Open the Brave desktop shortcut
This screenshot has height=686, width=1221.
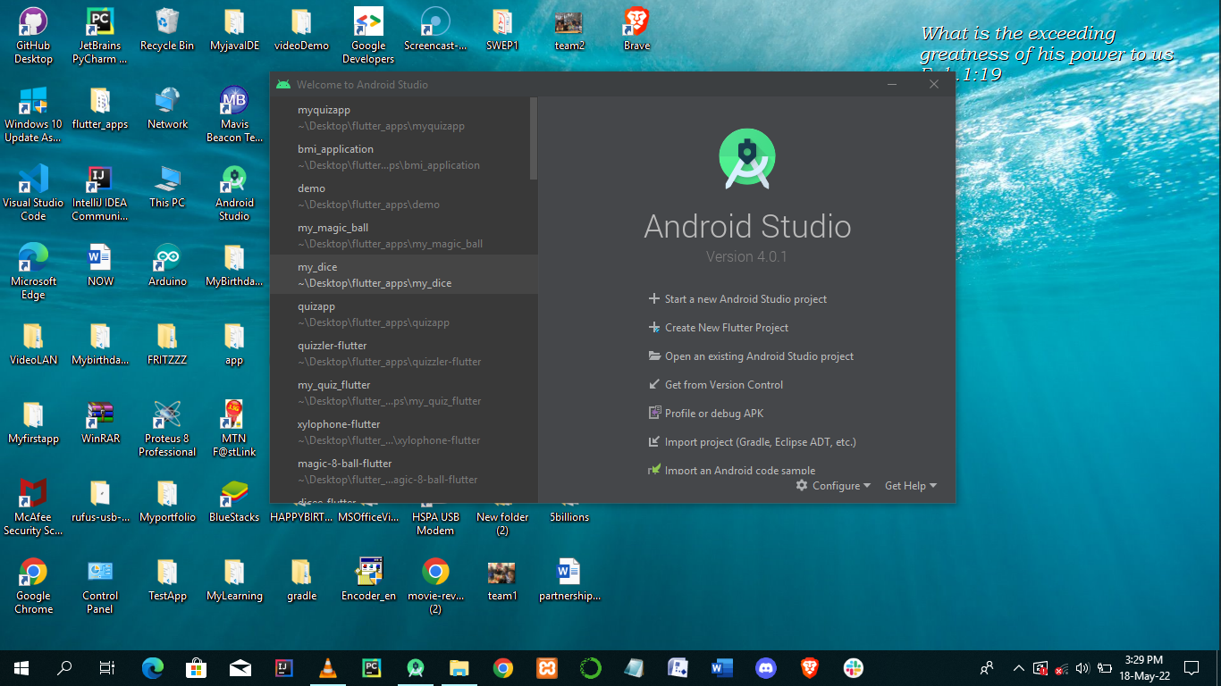click(636, 30)
